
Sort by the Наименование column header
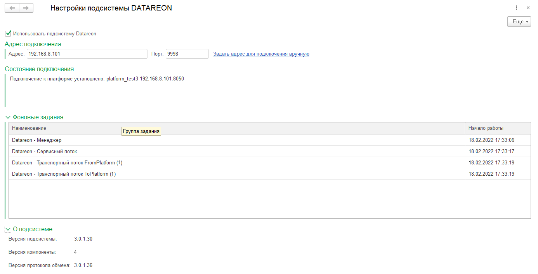coord(29,128)
